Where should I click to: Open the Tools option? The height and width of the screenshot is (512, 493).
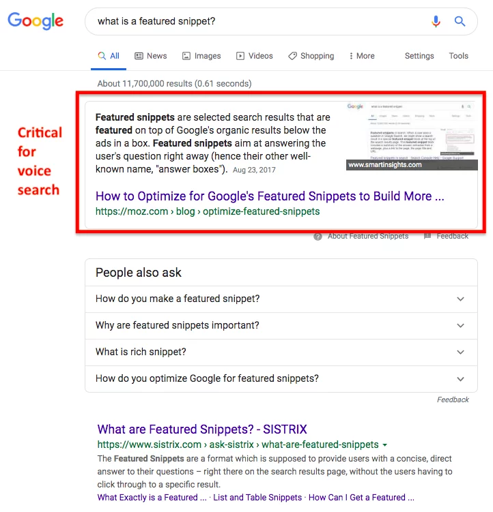click(458, 56)
